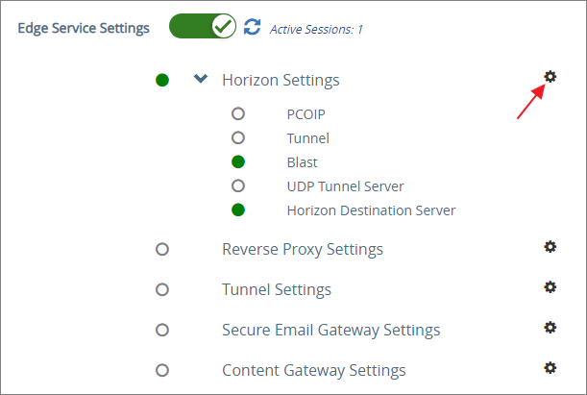587x395 pixels.
Task: Click Content Gateway Settings label
Action: point(313,371)
